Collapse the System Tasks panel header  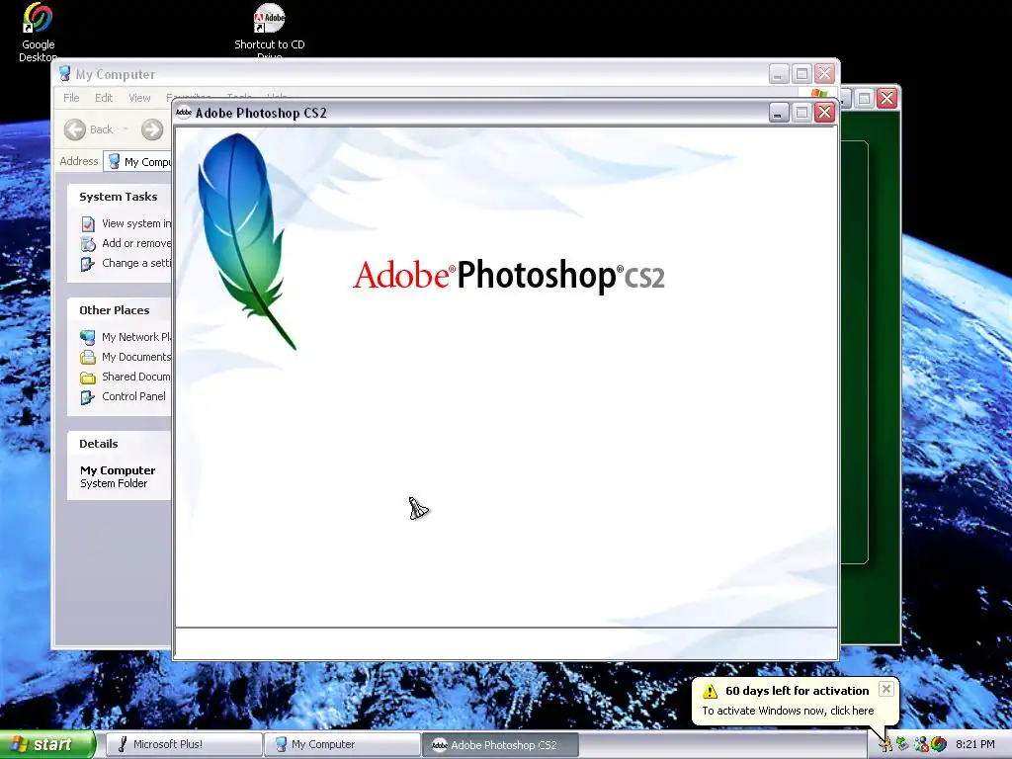click(119, 197)
